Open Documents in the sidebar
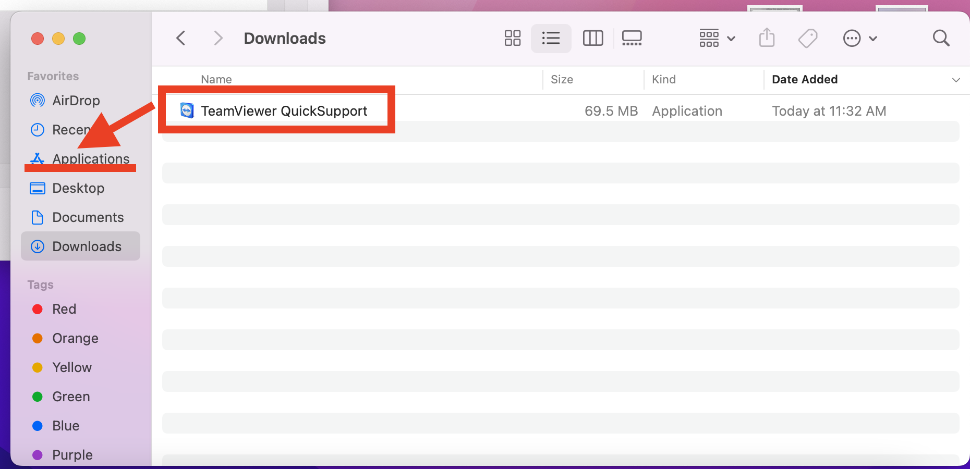970x469 pixels. point(81,217)
